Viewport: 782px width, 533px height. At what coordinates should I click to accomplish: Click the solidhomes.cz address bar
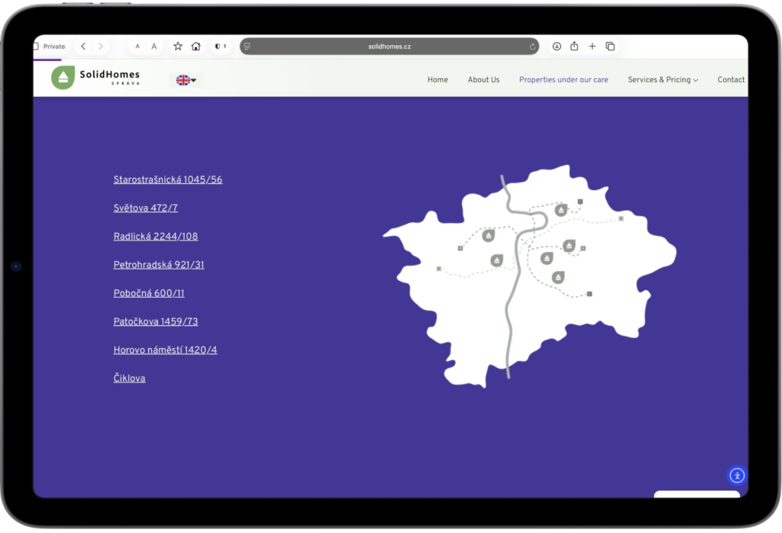tap(389, 47)
